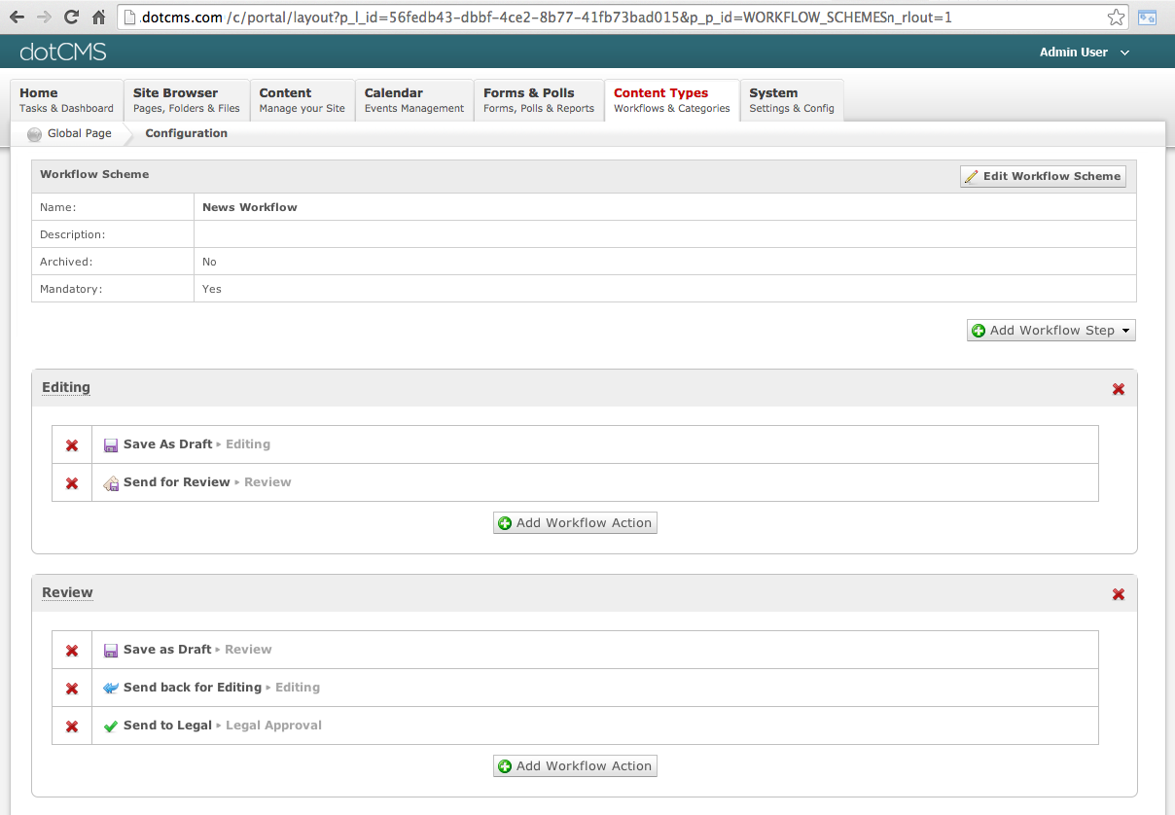Open the Add Workflow Step dropdown

(1050, 331)
